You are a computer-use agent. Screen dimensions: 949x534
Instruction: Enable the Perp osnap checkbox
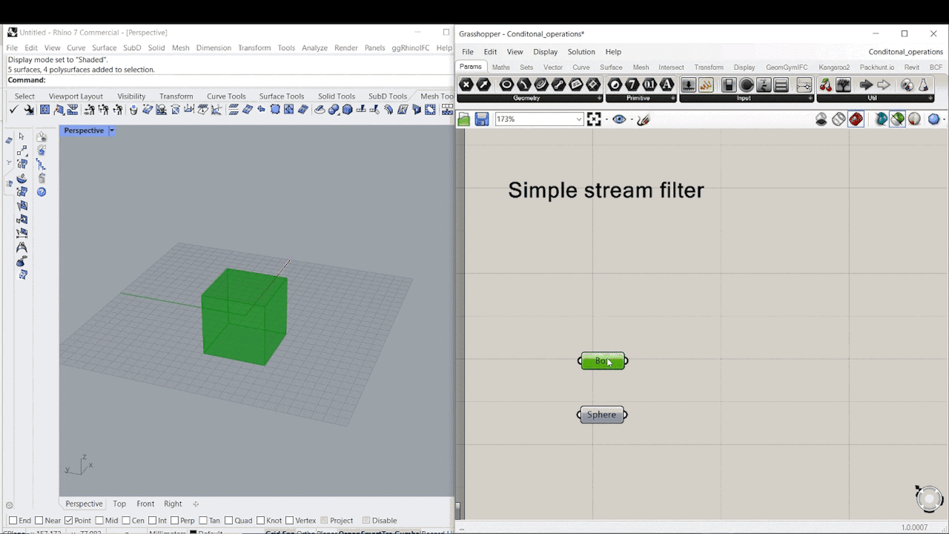coord(174,521)
